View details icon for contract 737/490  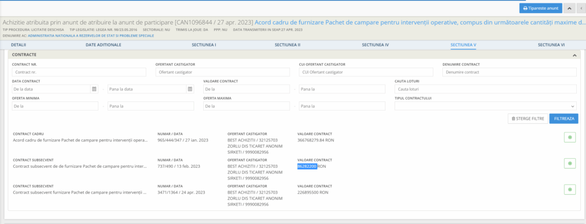coord(569,163)
